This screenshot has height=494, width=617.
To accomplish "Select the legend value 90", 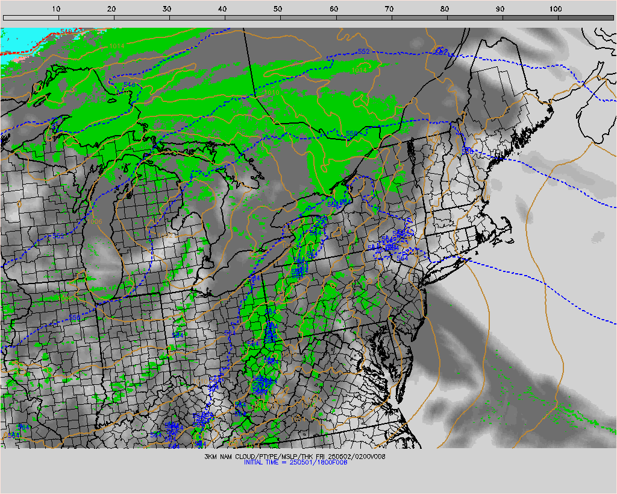I will click(x=500, y=8).
